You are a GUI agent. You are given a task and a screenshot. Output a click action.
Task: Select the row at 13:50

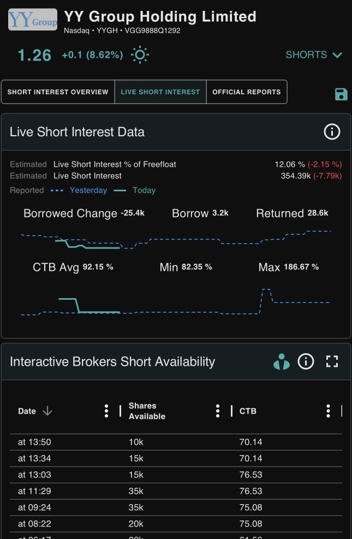[x=176, y=442]
